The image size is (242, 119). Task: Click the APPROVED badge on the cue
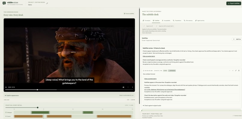[172, 71]
